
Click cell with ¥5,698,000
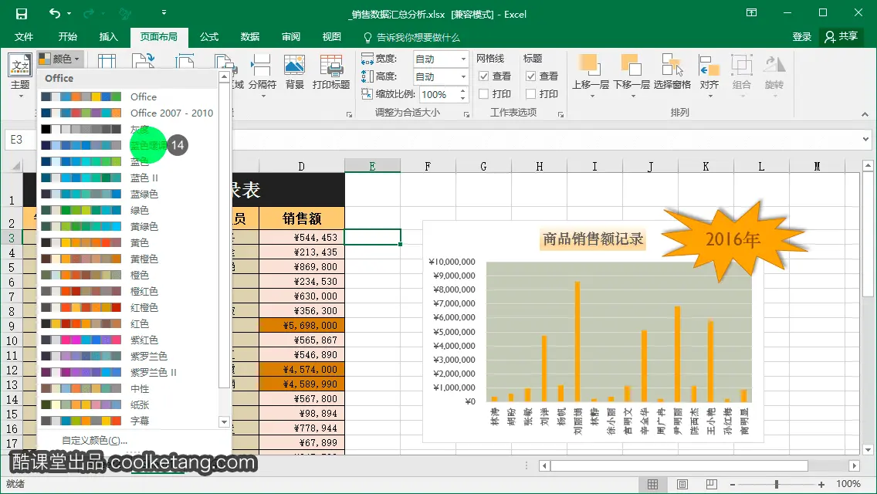301,326
